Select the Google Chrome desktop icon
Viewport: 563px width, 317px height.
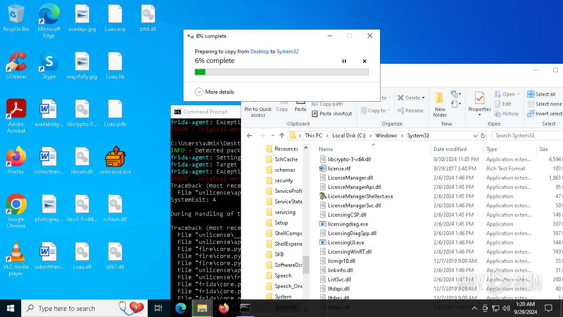click(16, 211)
